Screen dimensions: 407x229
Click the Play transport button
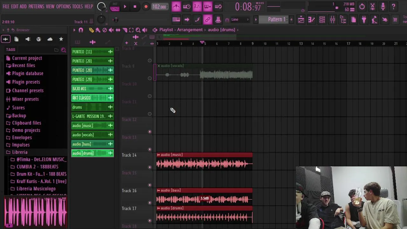(x=125, y=7)
